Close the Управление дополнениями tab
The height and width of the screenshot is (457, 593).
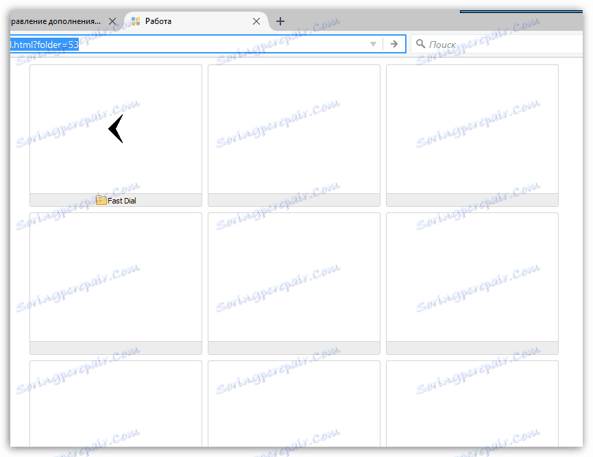coord(112,21)
